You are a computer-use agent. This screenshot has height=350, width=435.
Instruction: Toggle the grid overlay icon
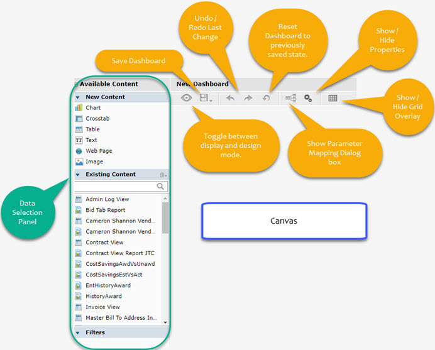click(333, 98)
